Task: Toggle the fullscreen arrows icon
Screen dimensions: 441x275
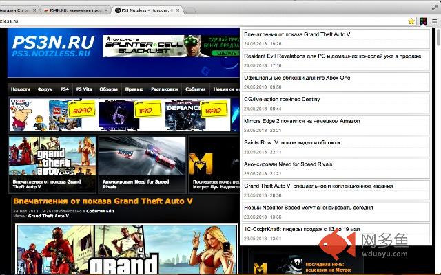Action: pyautogui.click(x=435, y=8)
